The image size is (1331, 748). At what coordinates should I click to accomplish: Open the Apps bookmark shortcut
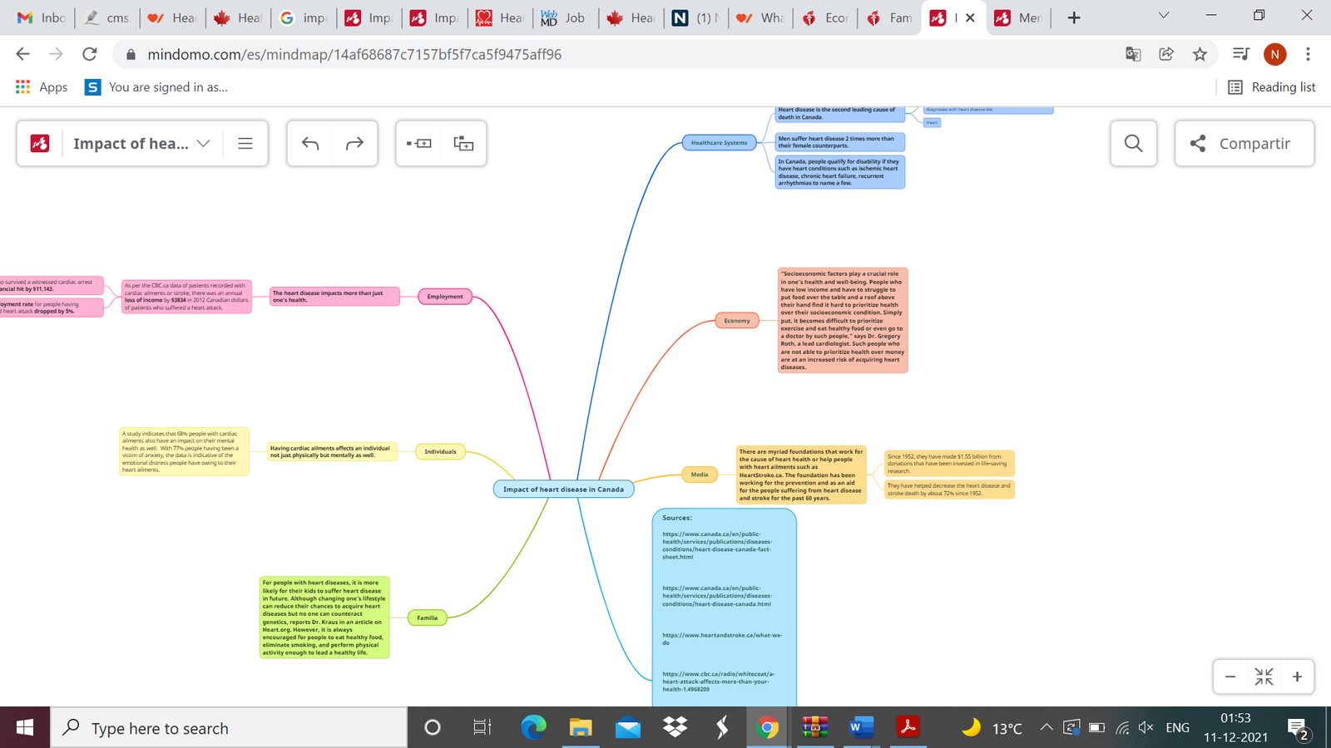tap(42, 87)
